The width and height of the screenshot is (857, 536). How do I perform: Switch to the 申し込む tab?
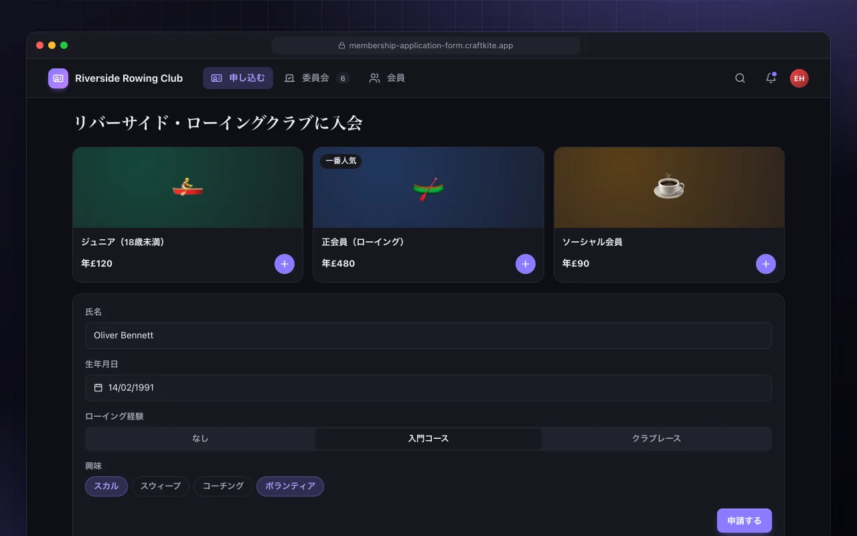[x=238, y=78]
